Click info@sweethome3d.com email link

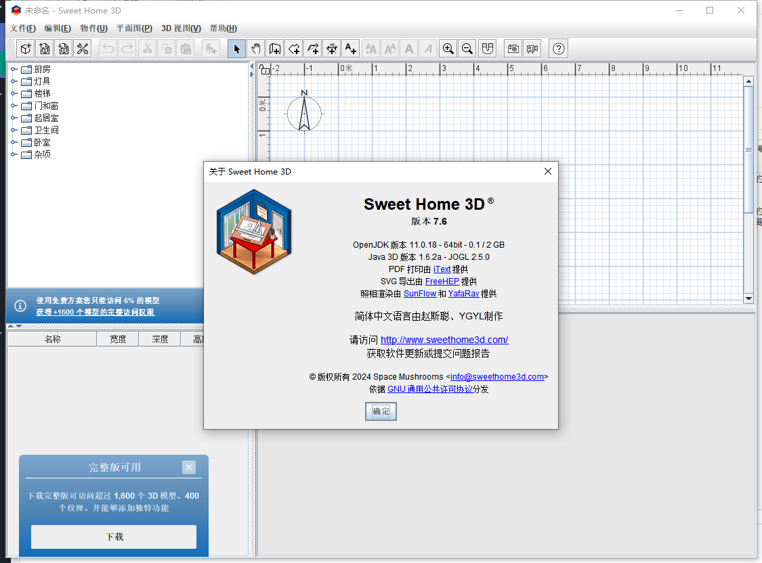tap(497, 377)
